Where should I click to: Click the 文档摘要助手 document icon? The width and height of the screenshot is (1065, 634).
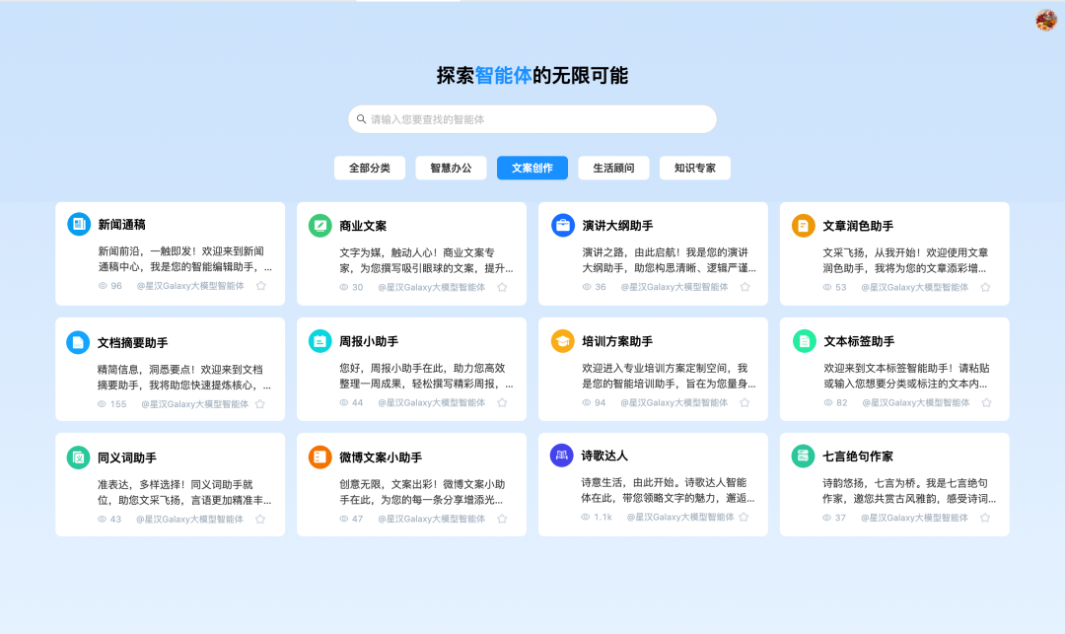coord(78,342)
